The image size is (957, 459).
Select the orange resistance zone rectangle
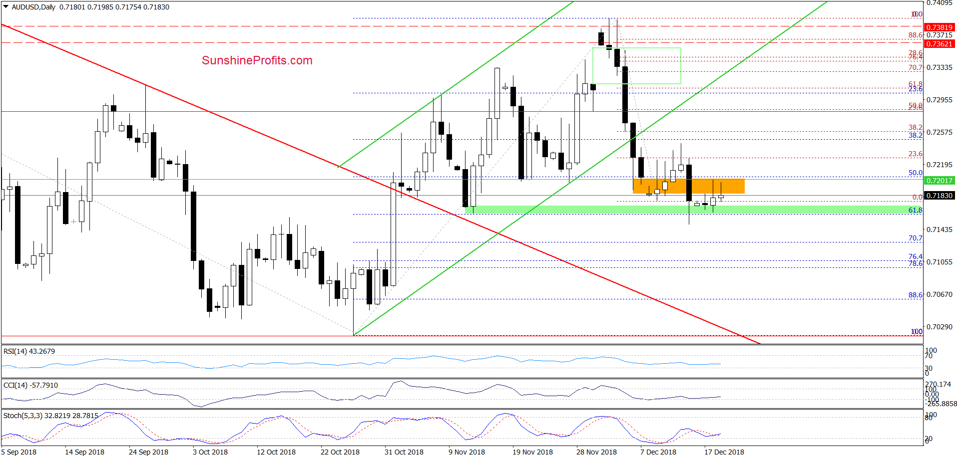tap(688, 186)
